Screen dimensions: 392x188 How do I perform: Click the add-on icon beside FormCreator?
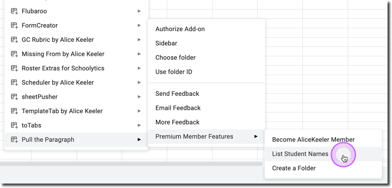coord(14,25)
